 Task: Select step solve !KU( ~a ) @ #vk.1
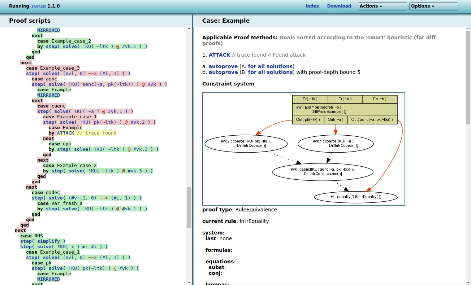[x=85, y=111]
